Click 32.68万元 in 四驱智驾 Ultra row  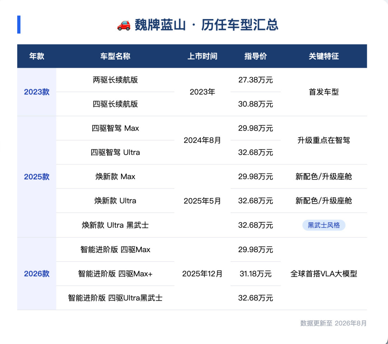pos(256,152)
